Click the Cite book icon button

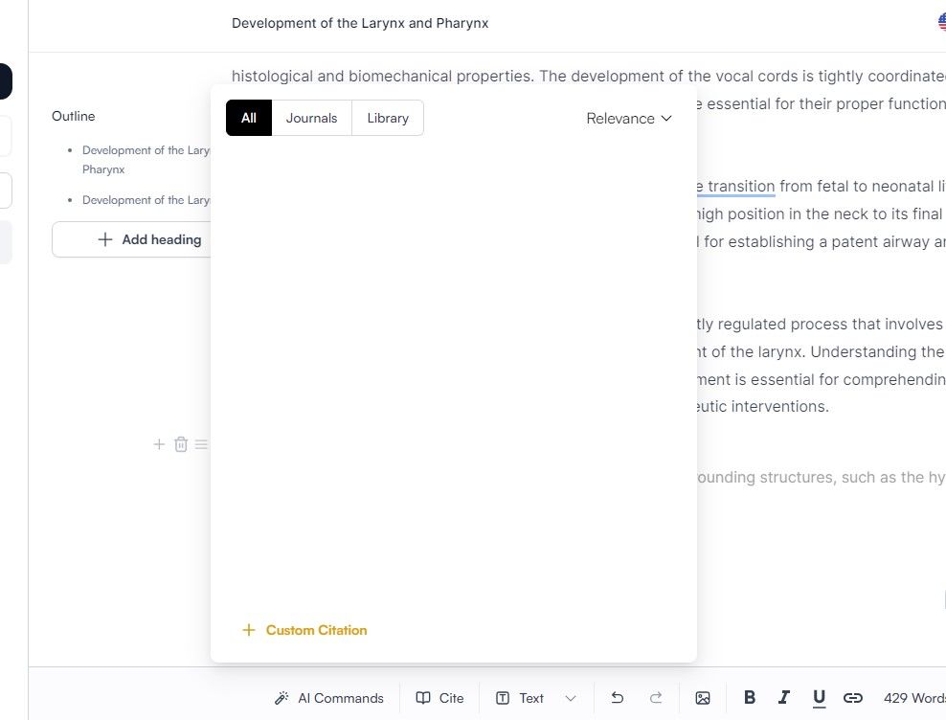coord(439,698)
